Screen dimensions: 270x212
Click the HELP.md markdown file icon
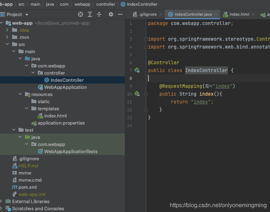click(15, 166)
